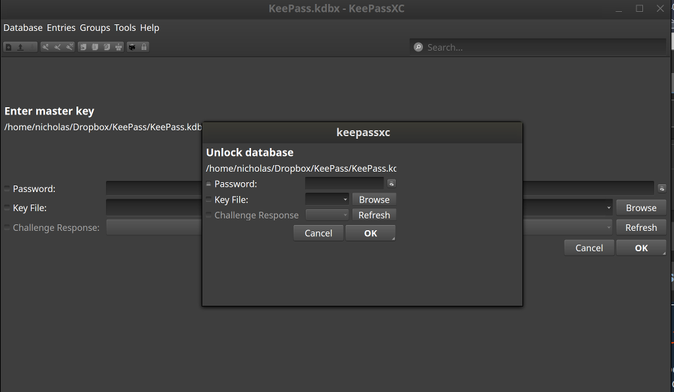Screen dimensions: 674x392
Task: Reveal the password with the eye toggle
Action: pos(391,184)
